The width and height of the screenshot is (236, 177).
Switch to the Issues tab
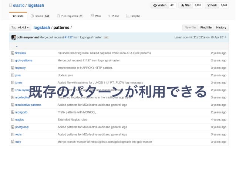[x=40, y=16]
